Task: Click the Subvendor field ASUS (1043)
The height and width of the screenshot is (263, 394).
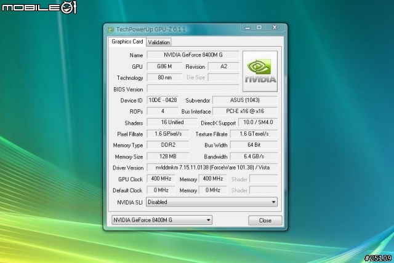Action: [x=245, y=100]
